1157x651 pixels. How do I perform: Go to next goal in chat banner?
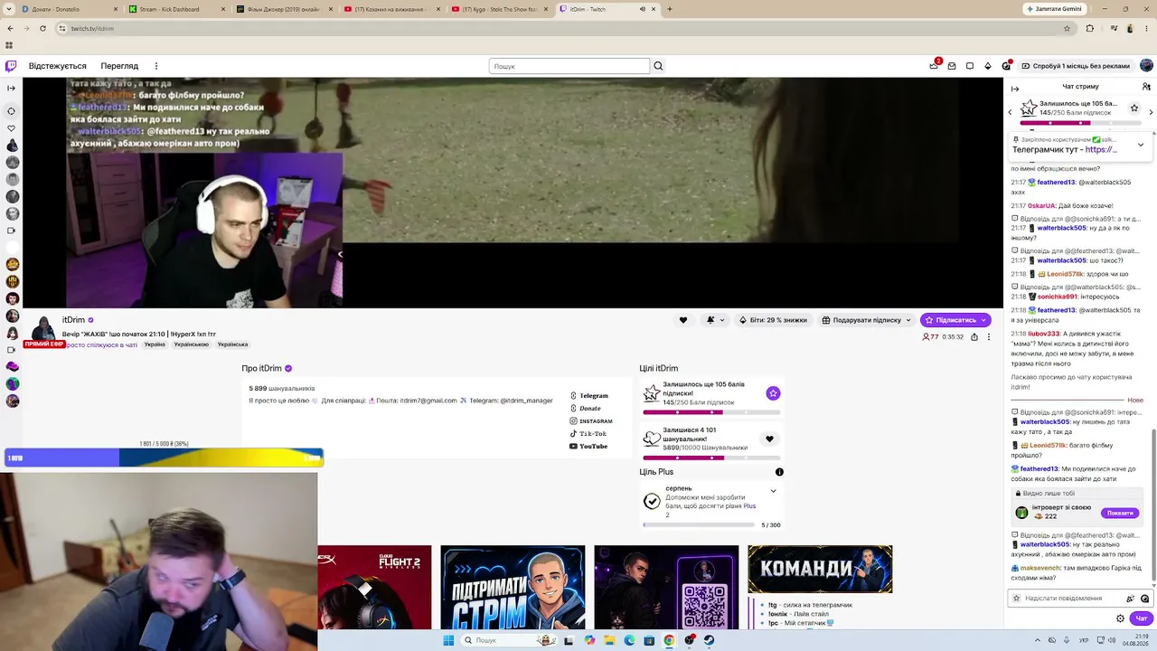pos(1151,112)
